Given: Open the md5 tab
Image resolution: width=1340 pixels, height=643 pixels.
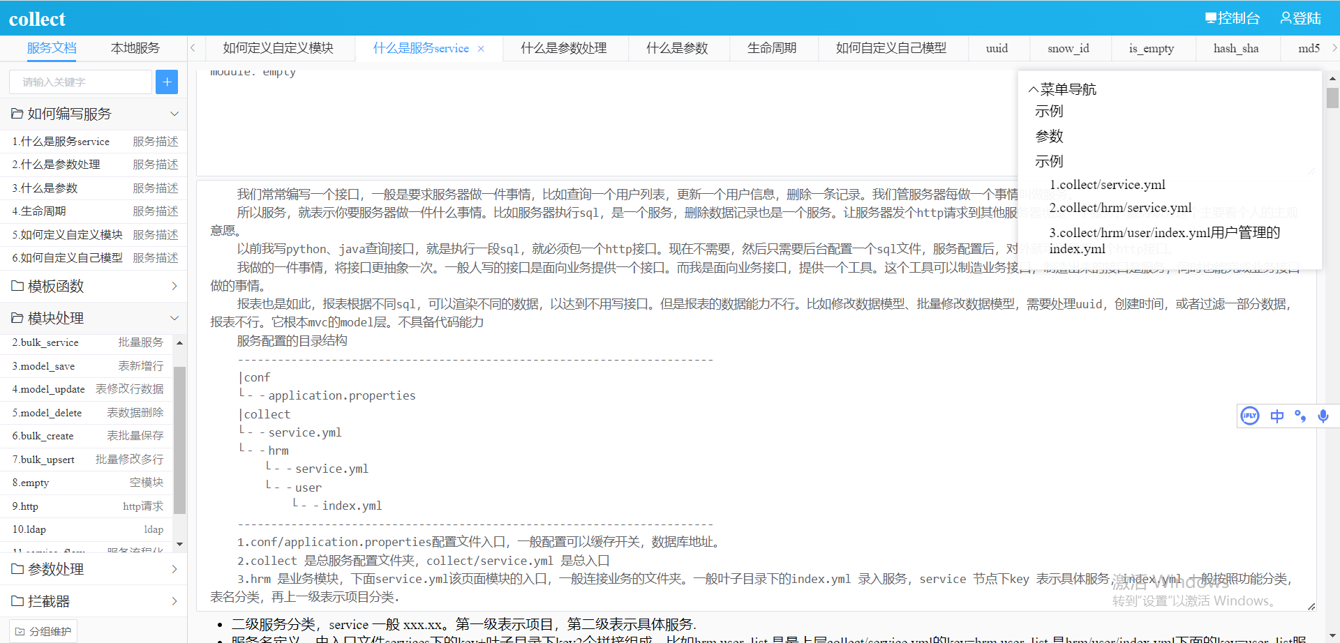Looking at the screenshot, I should (x=1309, y=48).
